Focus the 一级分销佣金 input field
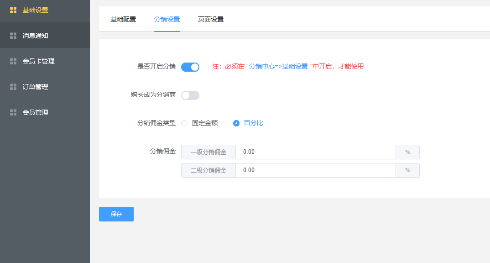The height and width of the screenshot is (263, 490). (x=315, y=152)
